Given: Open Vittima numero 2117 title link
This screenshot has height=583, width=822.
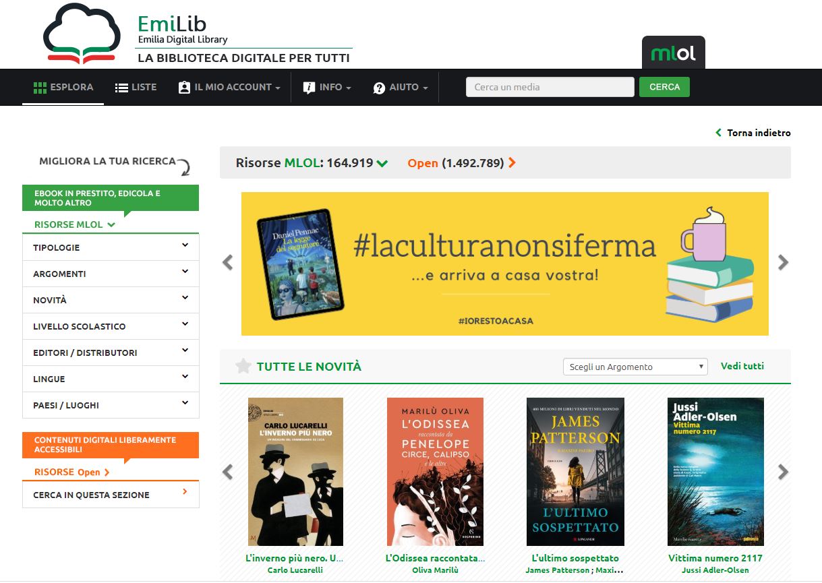Looking at the screenshot, I should [715, 558].
